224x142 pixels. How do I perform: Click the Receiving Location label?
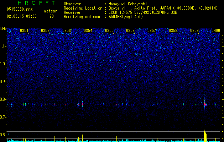[x=83, y=8]
